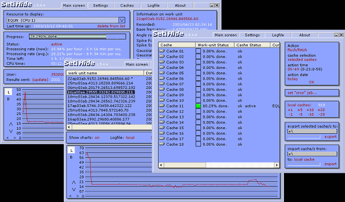This screenshot has height=202, width=345.
Task: Change Logfile source 'local' option
Action: point(130,138)
